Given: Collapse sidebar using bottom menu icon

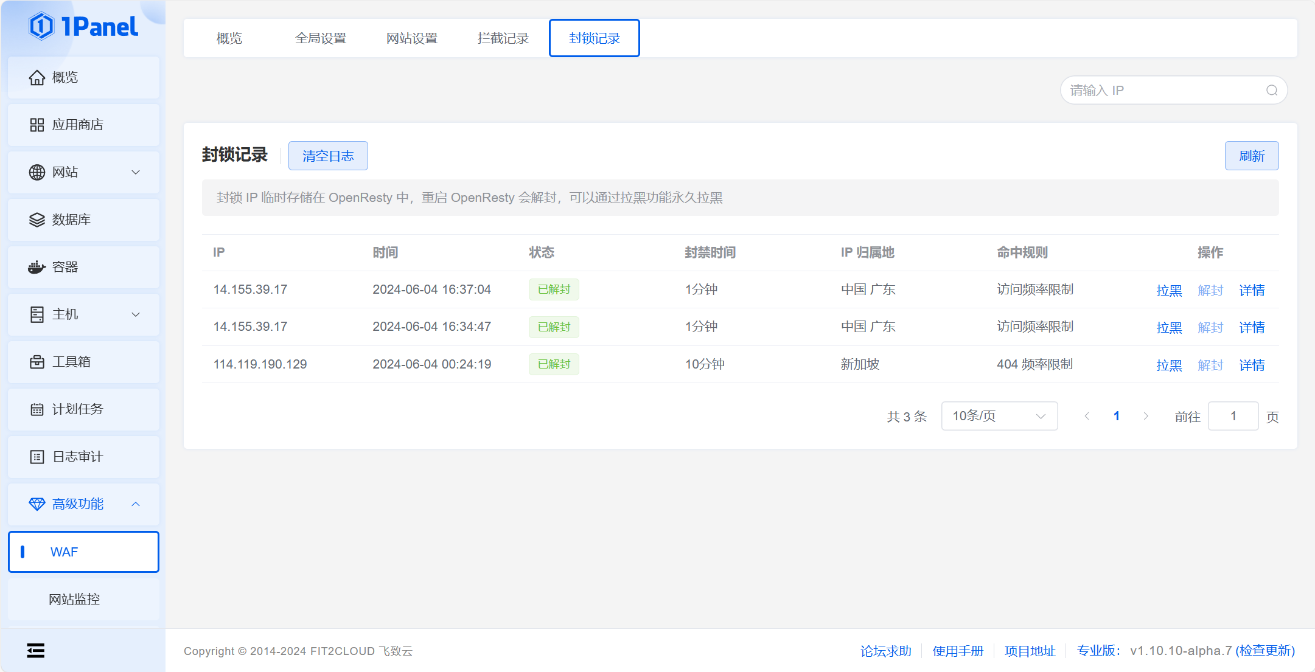Looking at the screenshot, I should coord(36,650).
